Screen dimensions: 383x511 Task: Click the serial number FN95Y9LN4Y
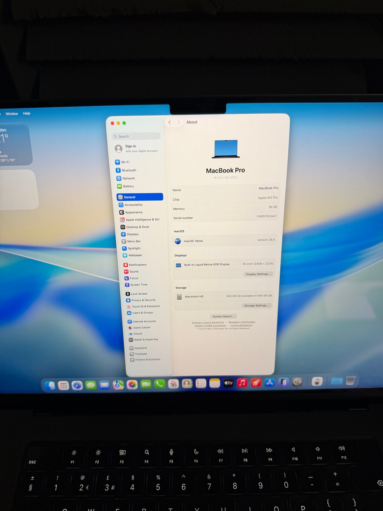267,216
